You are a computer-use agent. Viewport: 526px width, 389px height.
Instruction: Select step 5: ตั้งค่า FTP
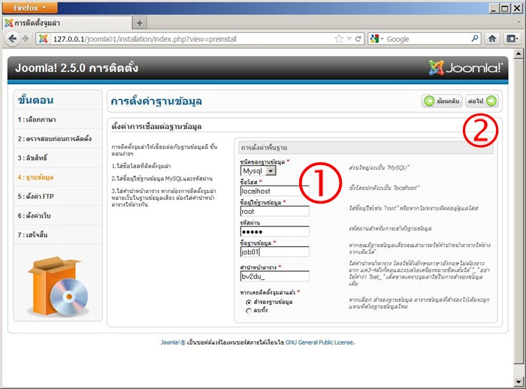coord(35,197)
